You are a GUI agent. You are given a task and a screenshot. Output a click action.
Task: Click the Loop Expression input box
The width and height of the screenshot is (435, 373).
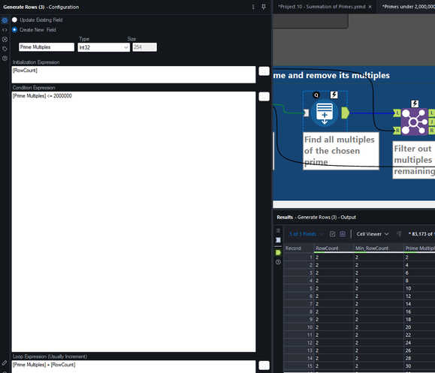tap(134, 367)
